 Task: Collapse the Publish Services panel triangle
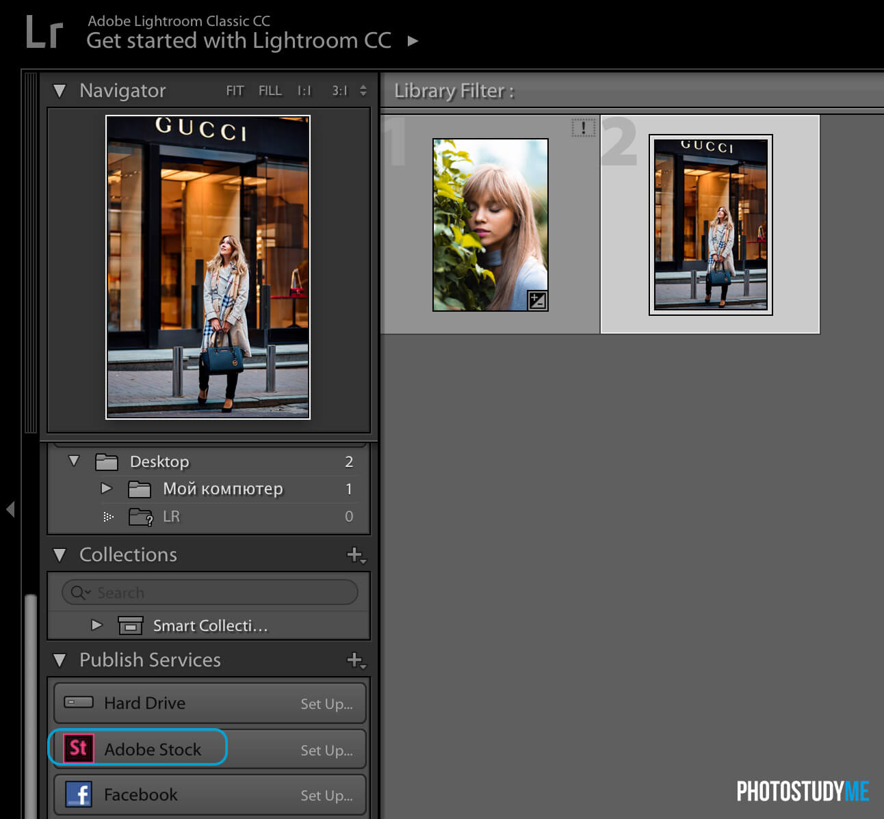tap(60, 660)
